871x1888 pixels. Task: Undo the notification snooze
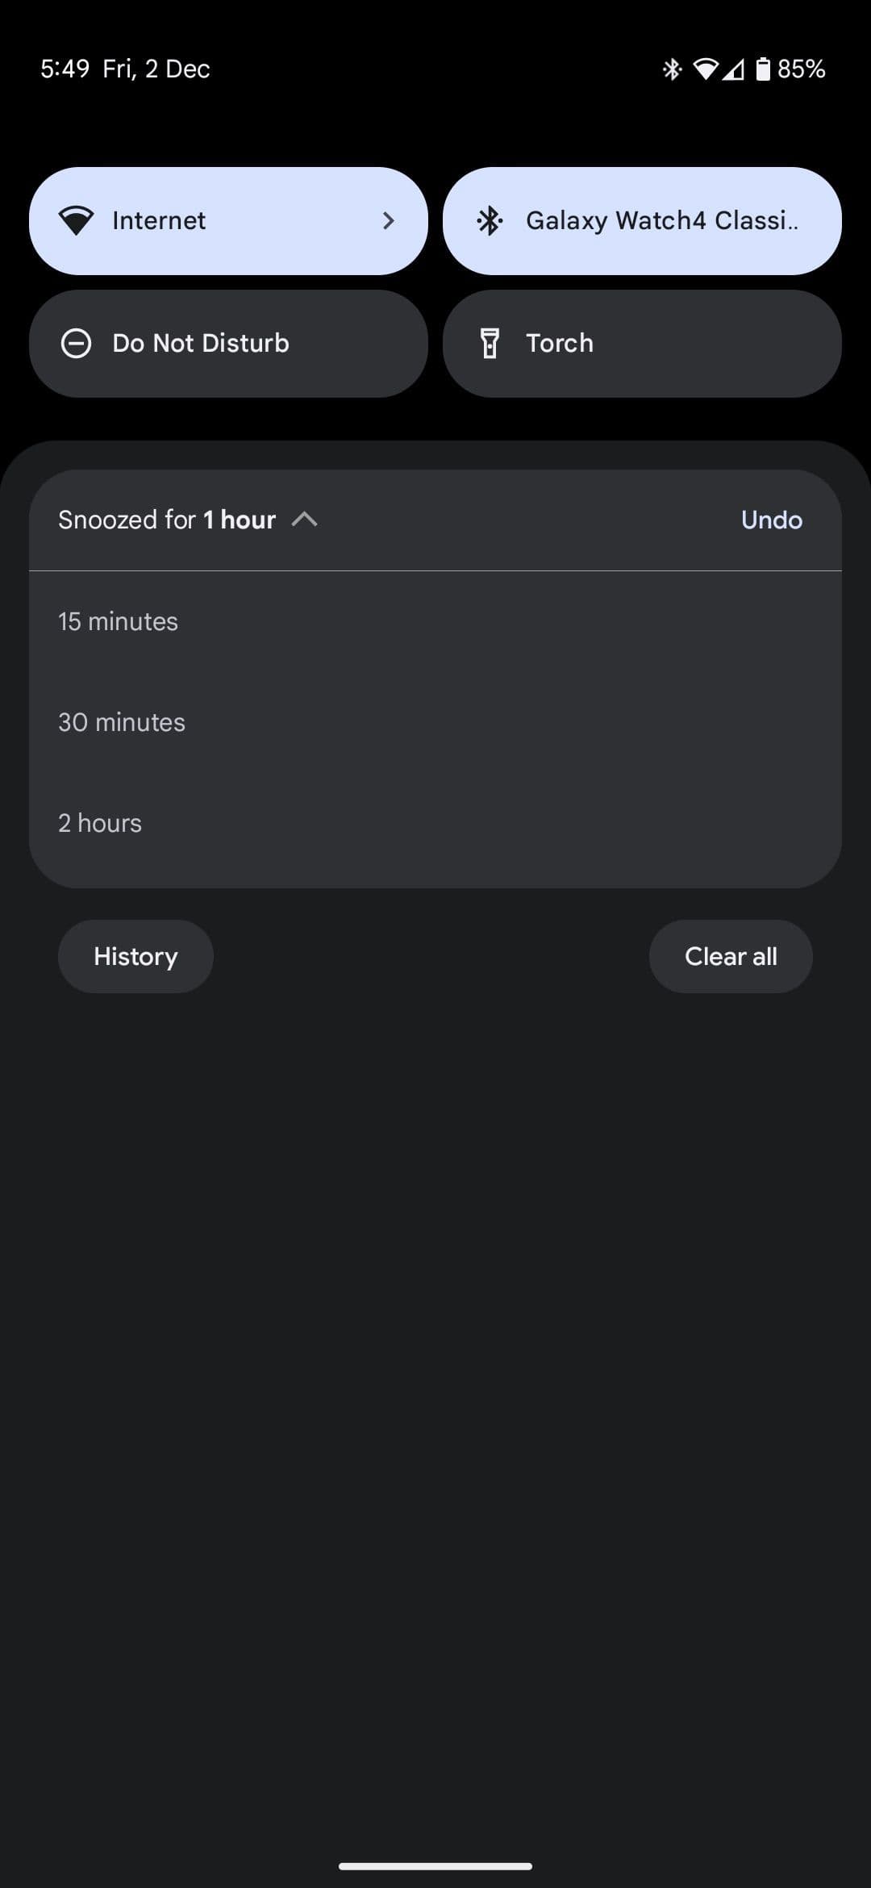point(771,520)
